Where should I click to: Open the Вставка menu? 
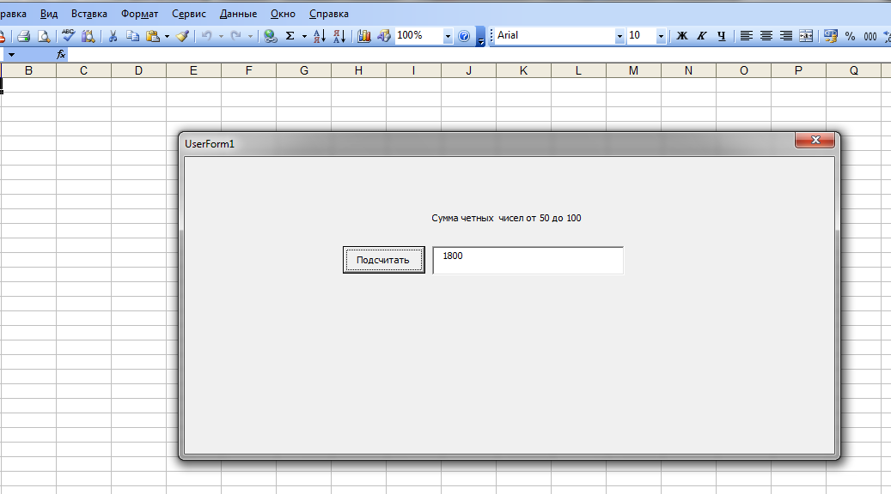(x=89, y=14)
